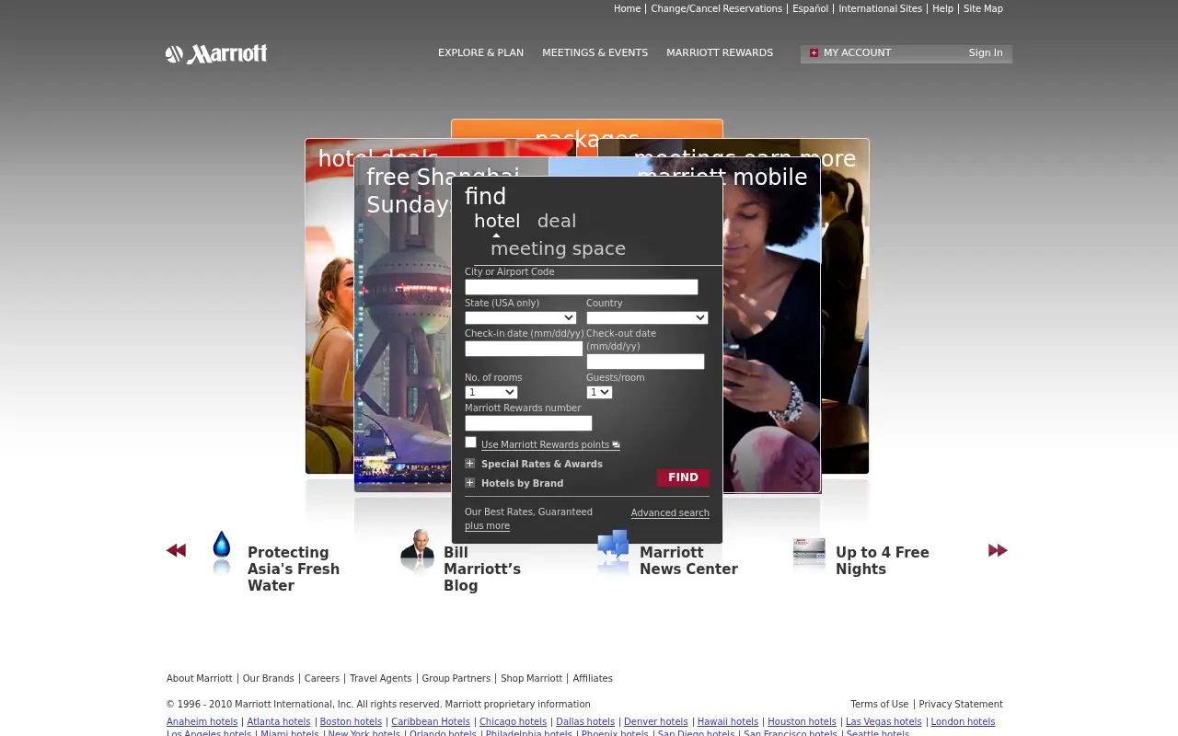Click the red plus icon beside My Account
This screenshot has height=736, width=1178.
pos(814,53)
